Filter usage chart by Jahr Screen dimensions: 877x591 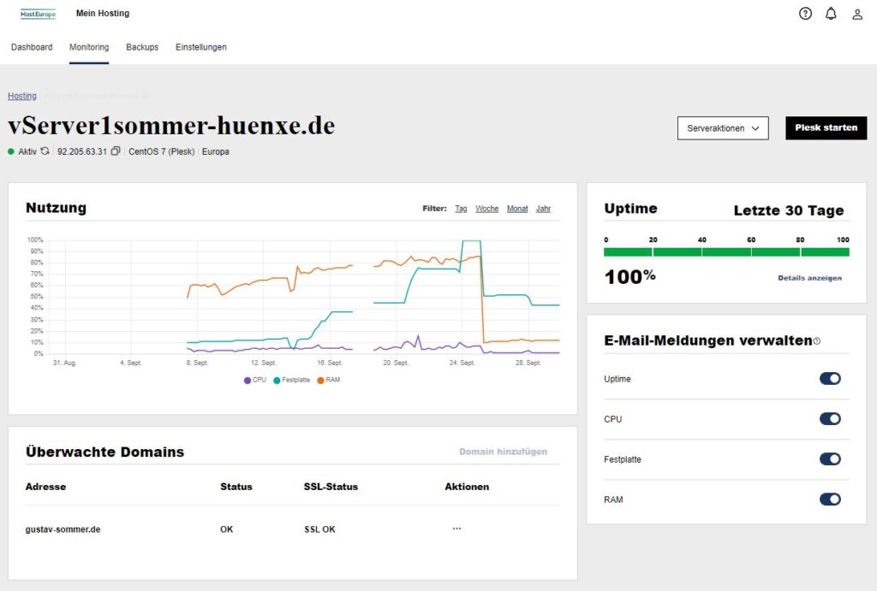tap(543, 208)
